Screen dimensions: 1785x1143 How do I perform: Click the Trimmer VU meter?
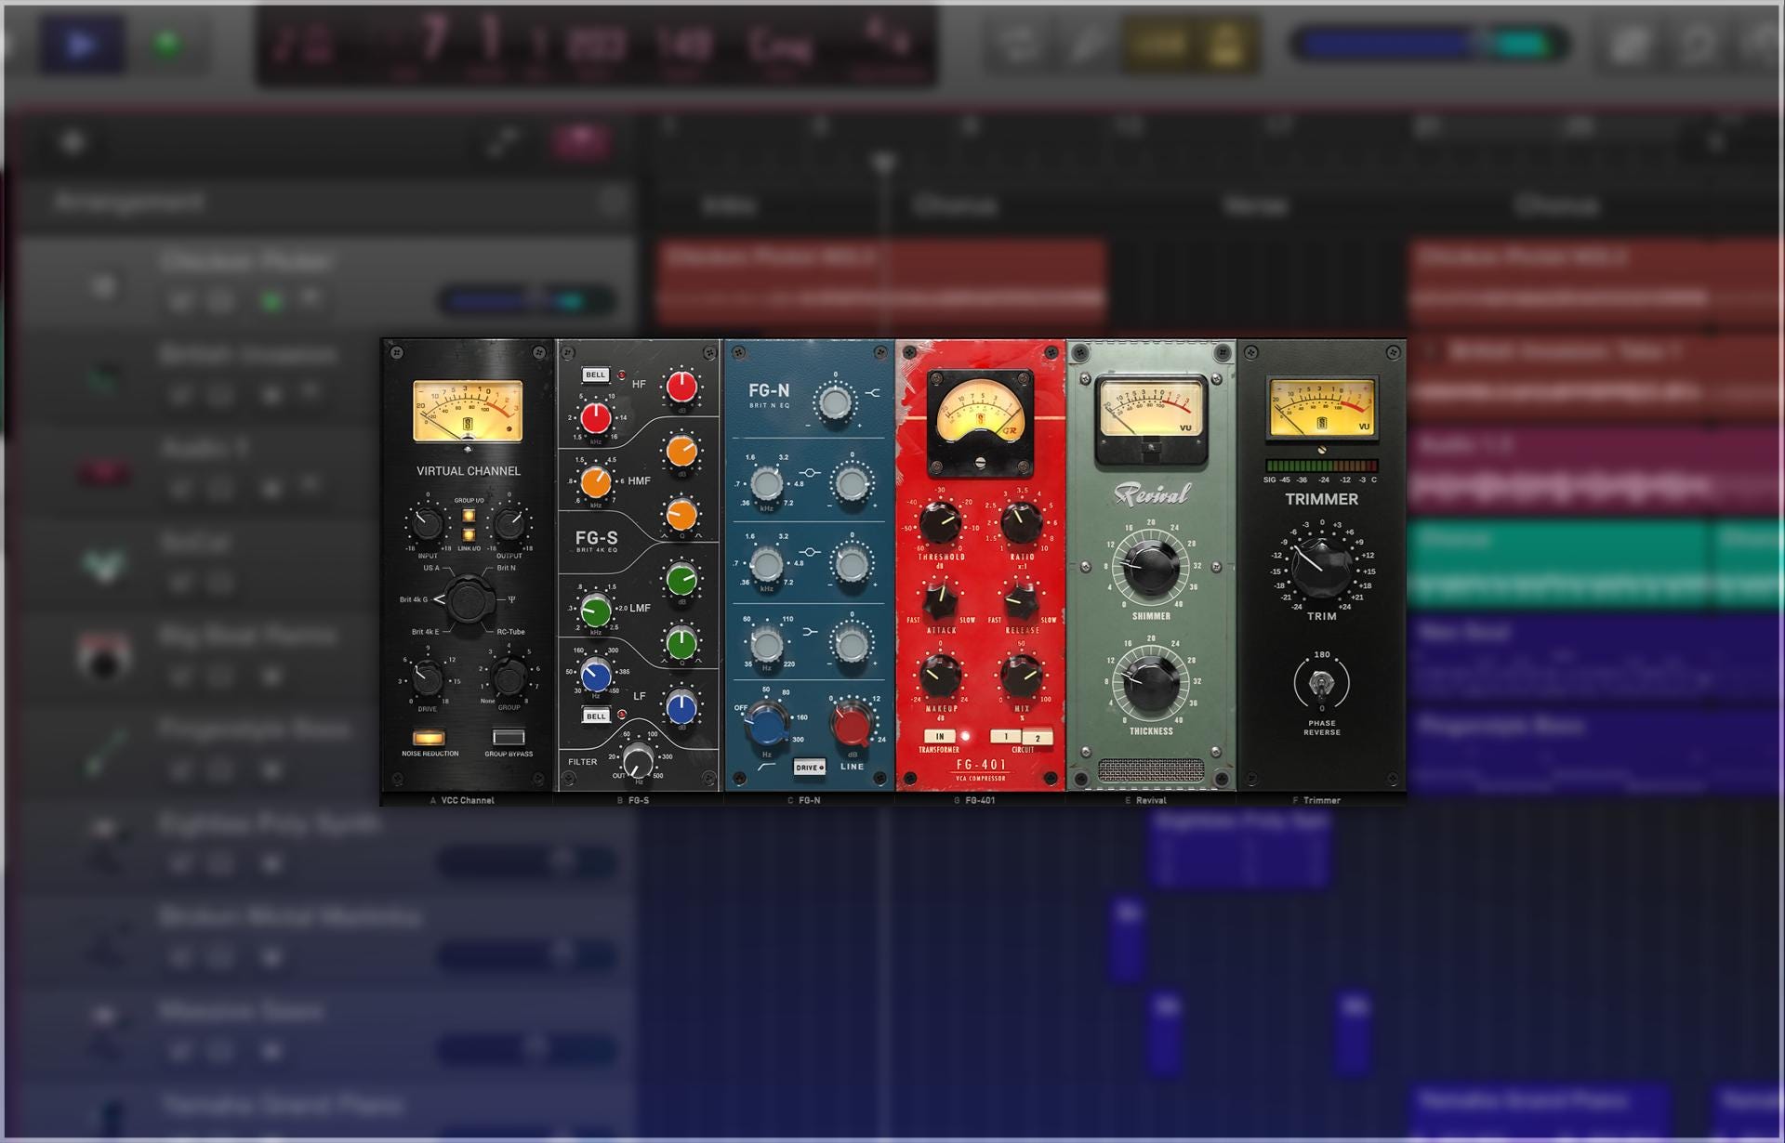pyautogui.click(x=1321, y=408)
